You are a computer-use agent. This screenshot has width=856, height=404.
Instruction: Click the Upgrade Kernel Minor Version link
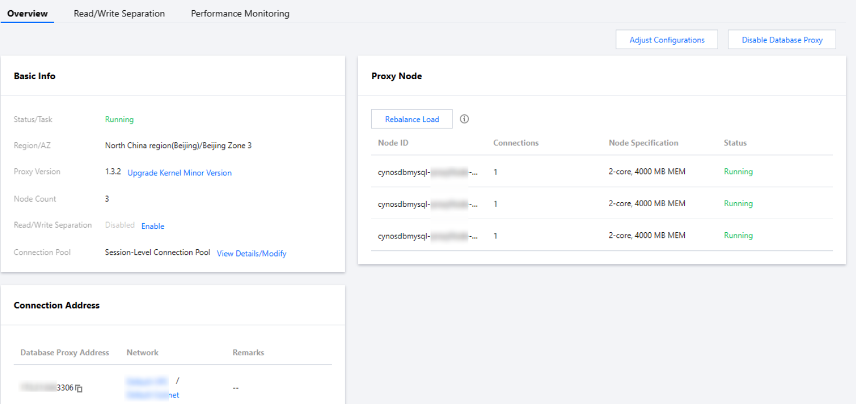[180, 173]
